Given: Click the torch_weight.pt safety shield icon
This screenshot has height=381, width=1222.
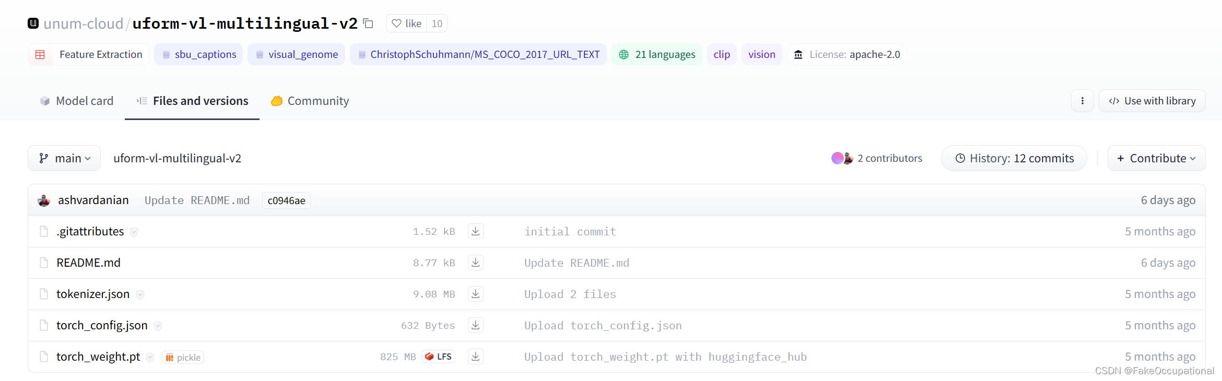Looking at the screenshot, I should 150,357.
